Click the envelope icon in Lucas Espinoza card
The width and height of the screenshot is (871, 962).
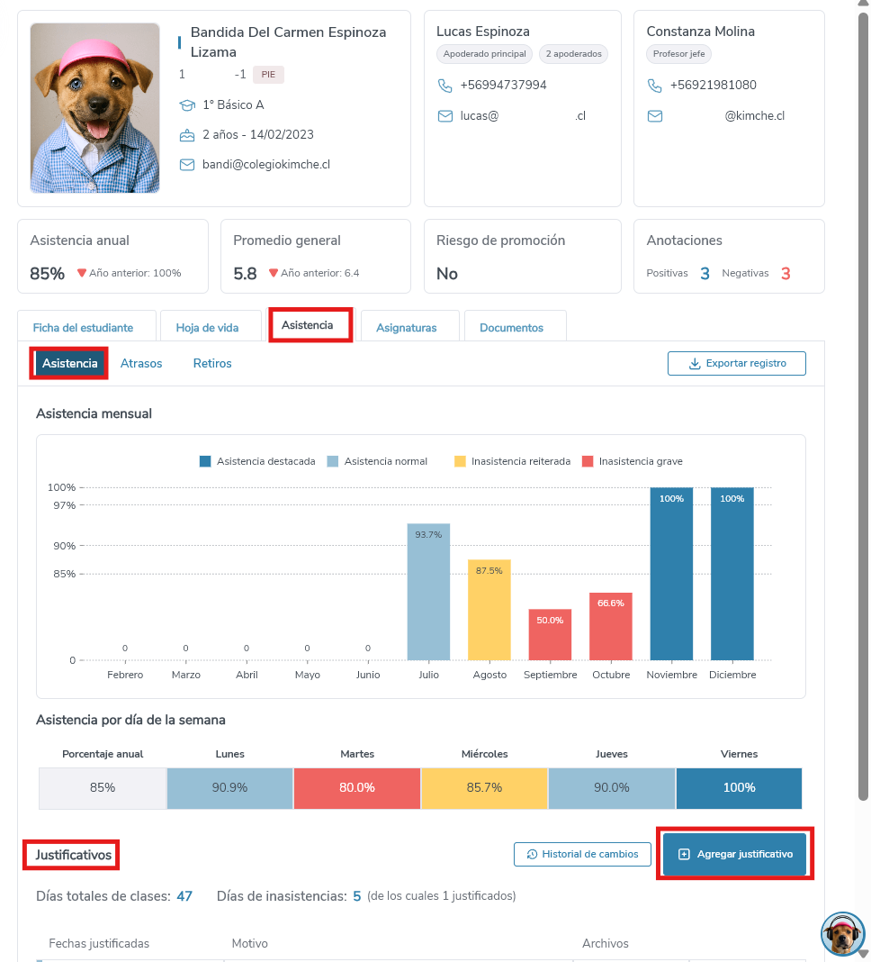445,116
